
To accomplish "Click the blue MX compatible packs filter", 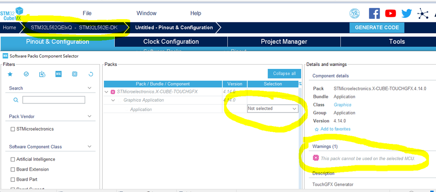I will click(x=58, y=74).
